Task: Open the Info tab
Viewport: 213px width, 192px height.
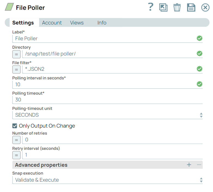Action: (102, 23)
